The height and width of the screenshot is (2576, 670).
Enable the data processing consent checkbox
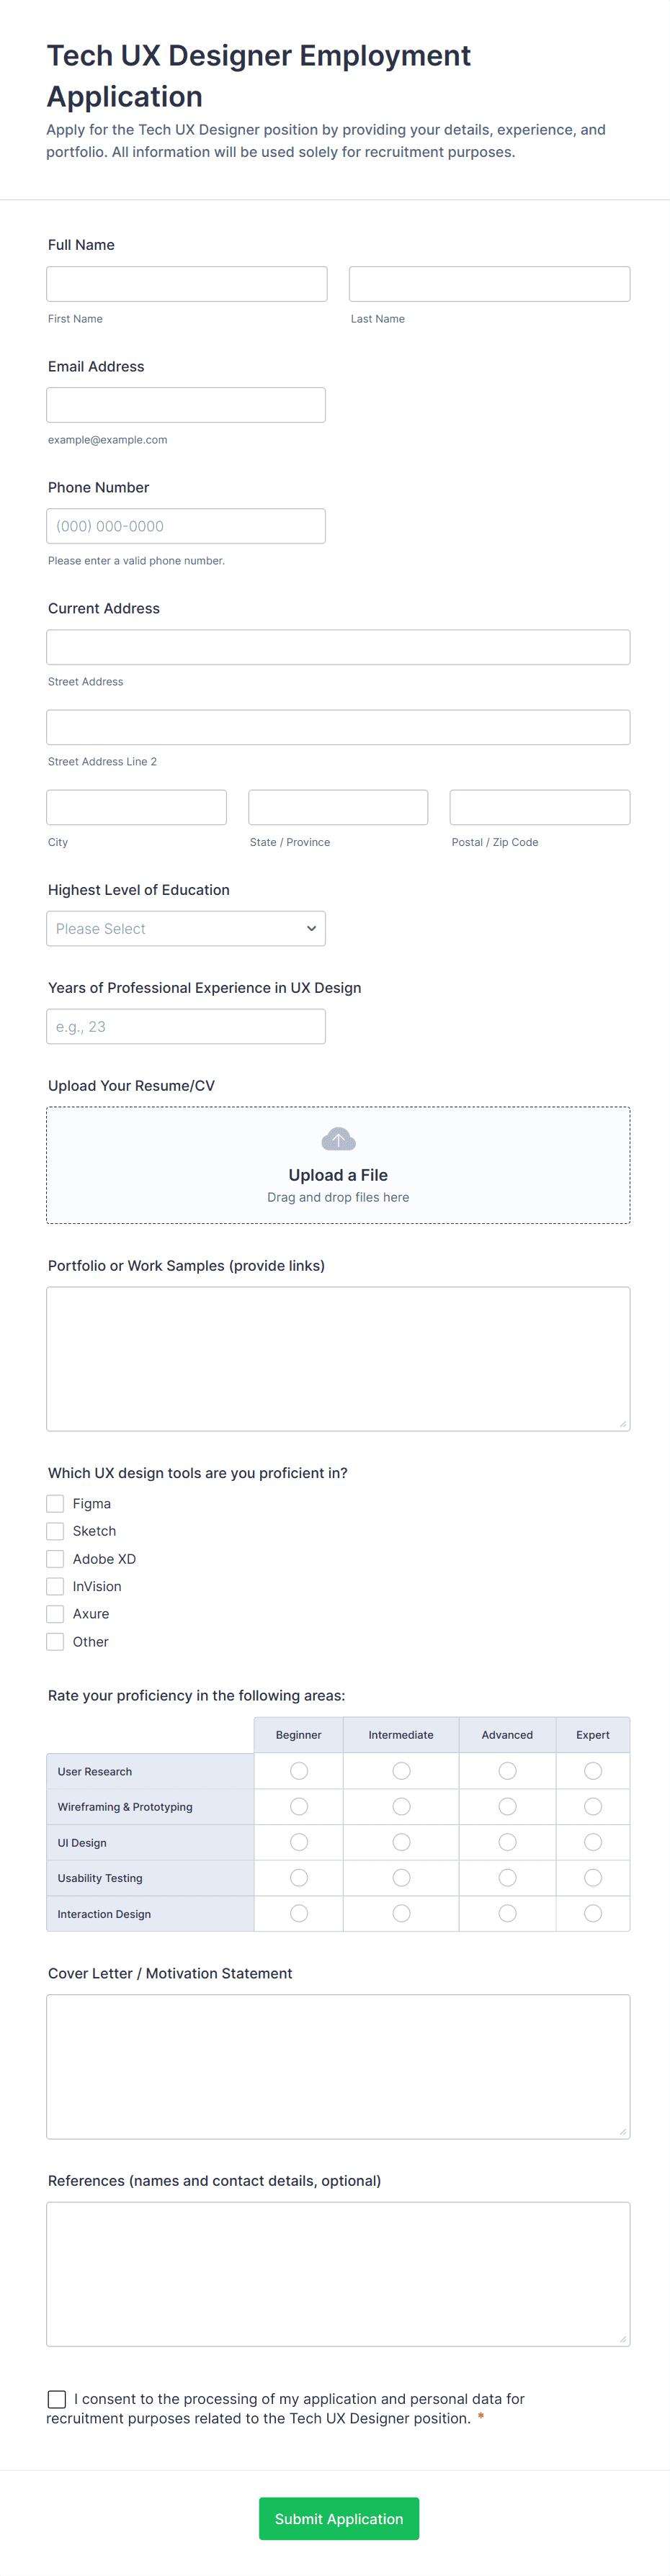pyautogui.click(x=56, y=2399)
